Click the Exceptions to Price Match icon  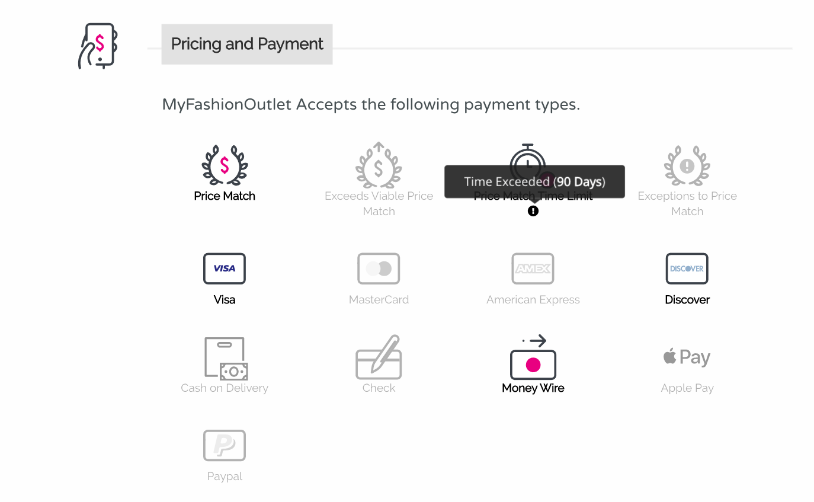coord(687,165)
